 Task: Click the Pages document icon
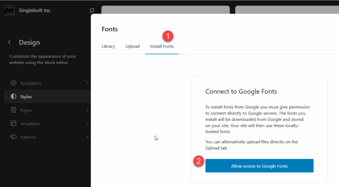(13, 110)
